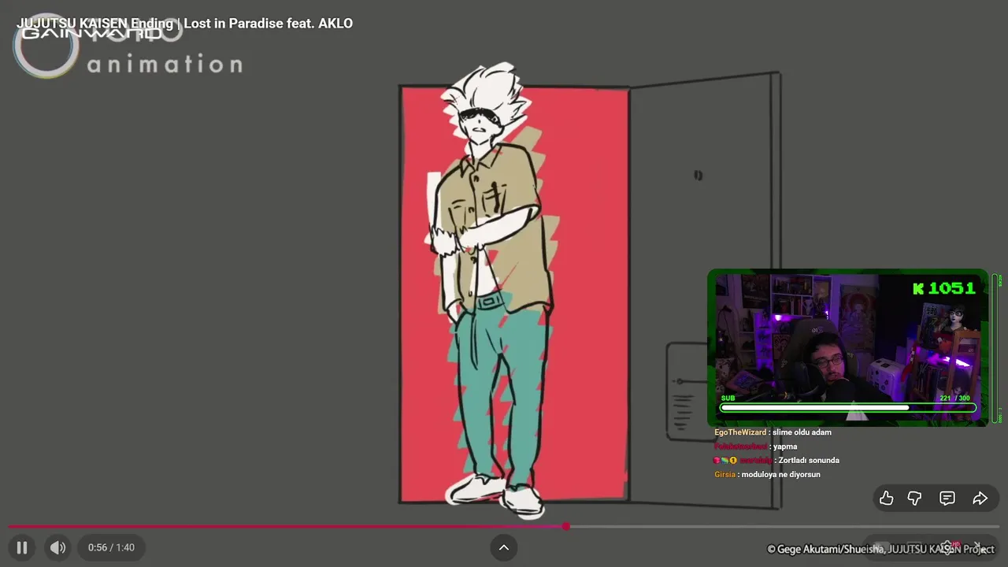Screen dimensions: 1008x567
Task: Click the chat message "yapma"
Action: [x=785, y=447]
